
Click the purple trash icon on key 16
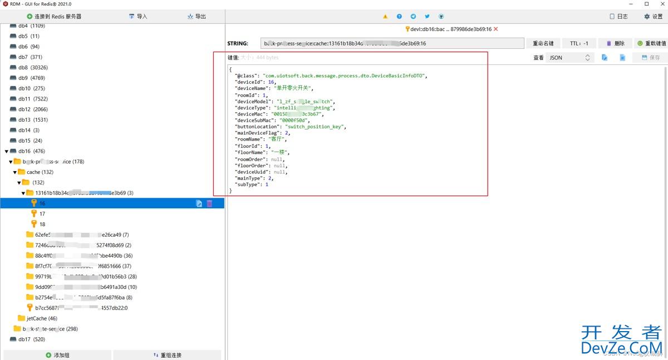tap(209, 204)
